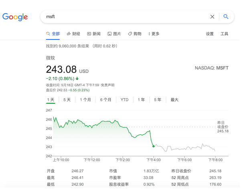Click the 52 周低点 value 176.60
249x195 pixels.
[x=215, y=184]
